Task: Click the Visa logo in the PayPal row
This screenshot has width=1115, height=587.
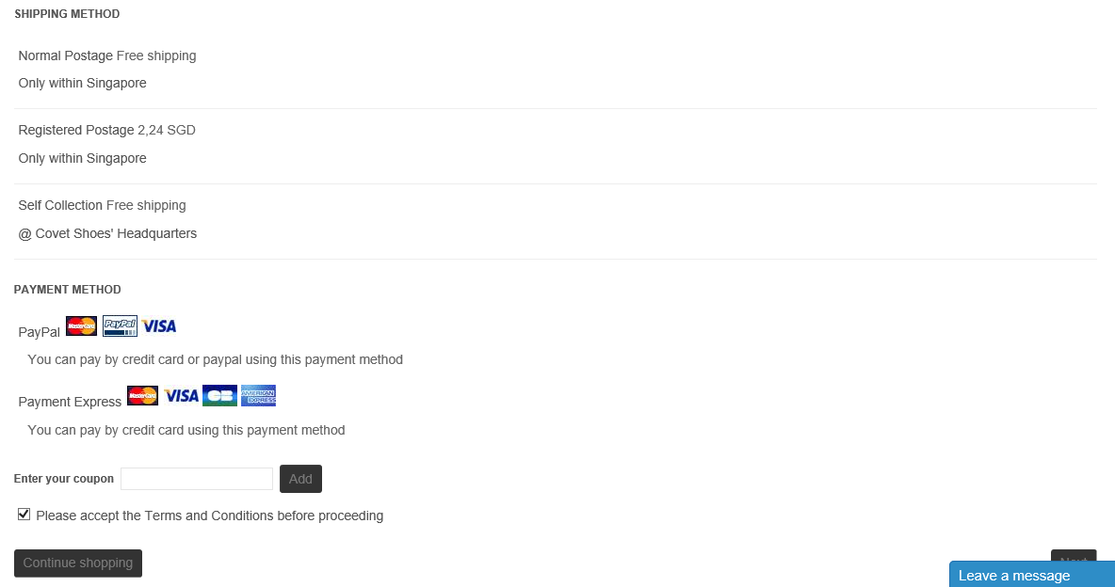Action: 159,326
